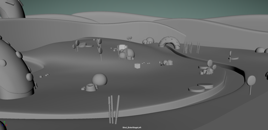
Task: Select the twin lollipop trees on the hilltop
Action: [129, 39]
